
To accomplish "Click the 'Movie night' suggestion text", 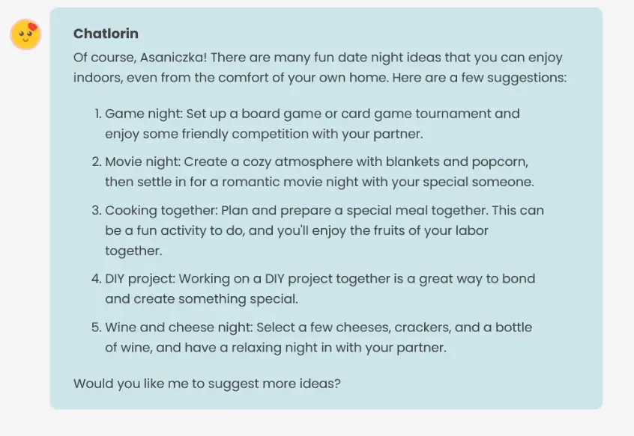I will (x=321, y=162).
